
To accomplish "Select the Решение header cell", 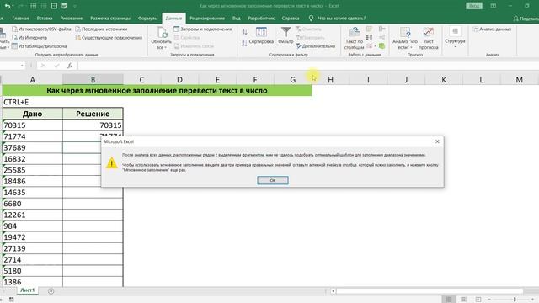I will 93,114.
